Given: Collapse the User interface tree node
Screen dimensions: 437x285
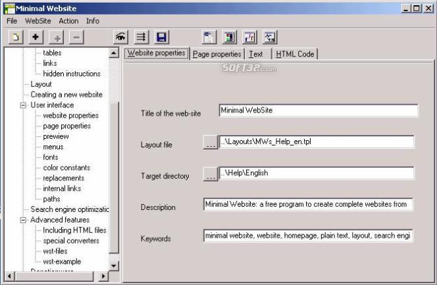Looking at the screenshot, I should [x=24, y=105].
